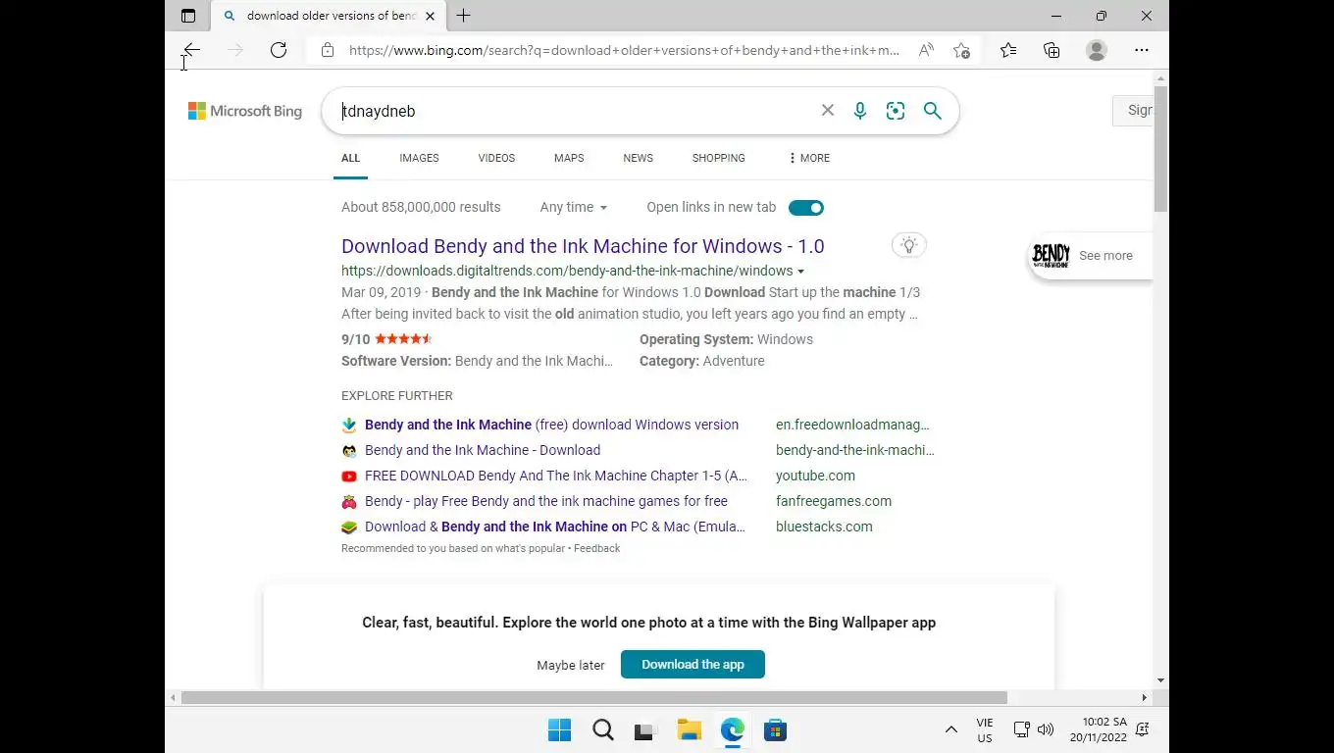This screenshot has width=1334, height=753.
Task: Go back to the previous page
Action: [x=191, y=50]
